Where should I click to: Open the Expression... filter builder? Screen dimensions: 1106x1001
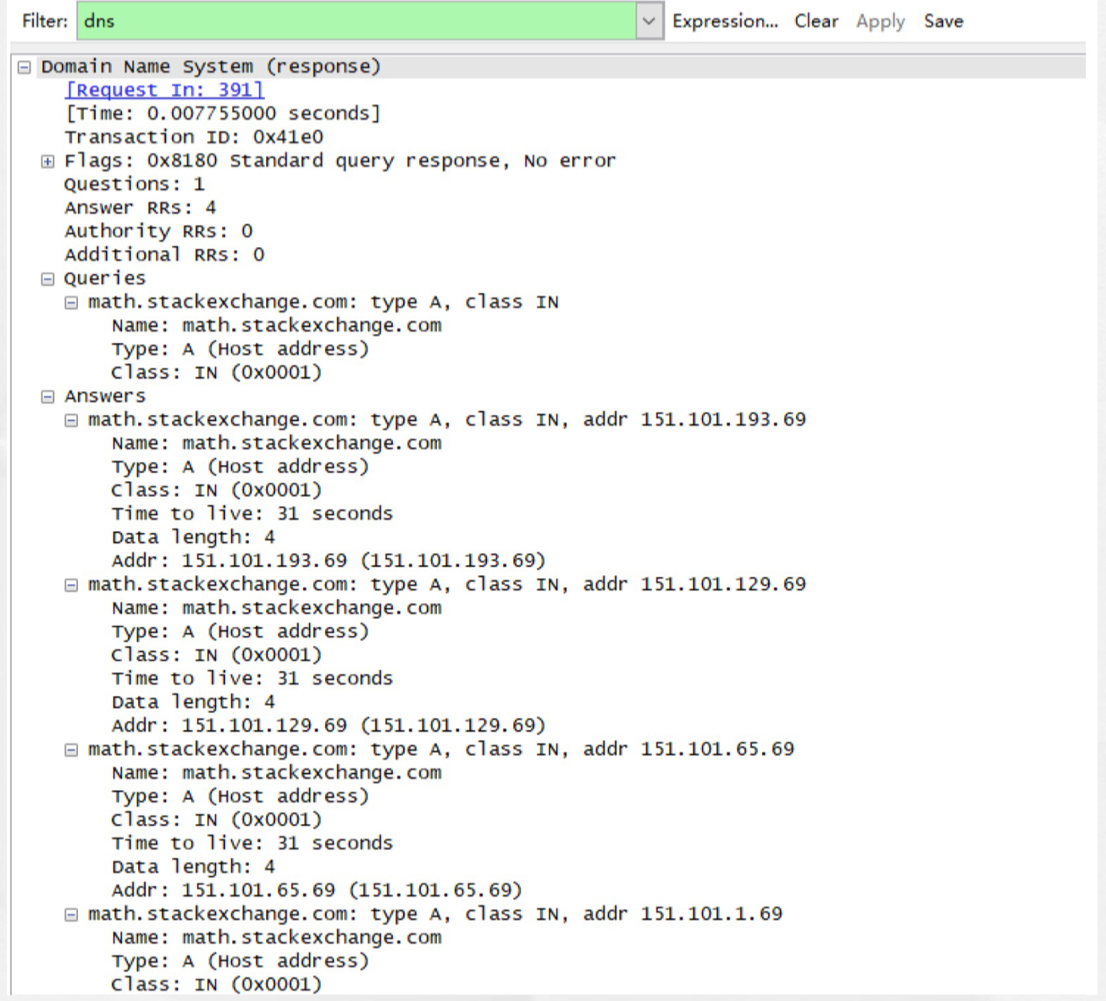[x=725, y=21]
